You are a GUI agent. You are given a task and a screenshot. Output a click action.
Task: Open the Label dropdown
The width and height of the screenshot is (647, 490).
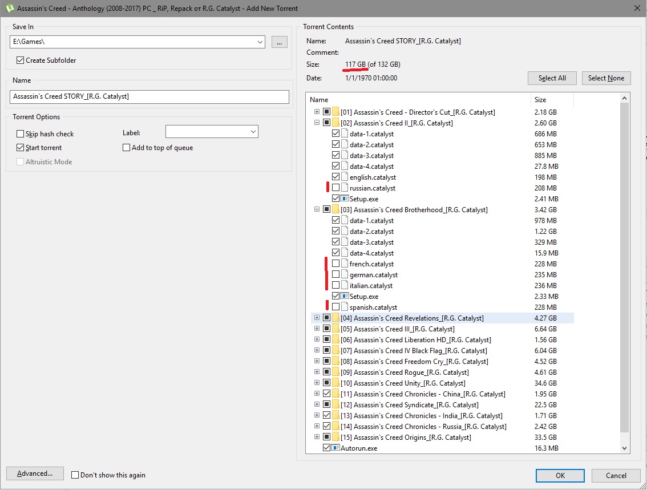[253, 132]
